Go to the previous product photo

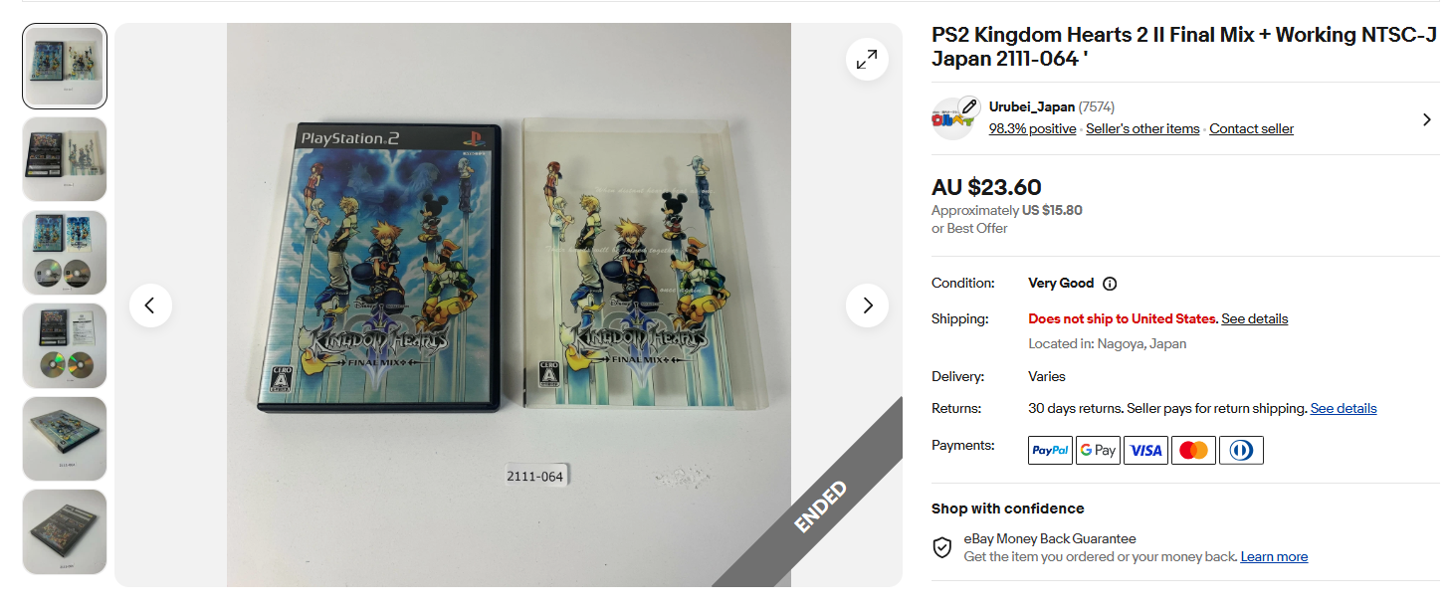point(150,305)
